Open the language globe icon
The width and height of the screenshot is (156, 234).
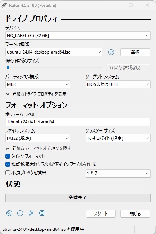coord(9,213)
